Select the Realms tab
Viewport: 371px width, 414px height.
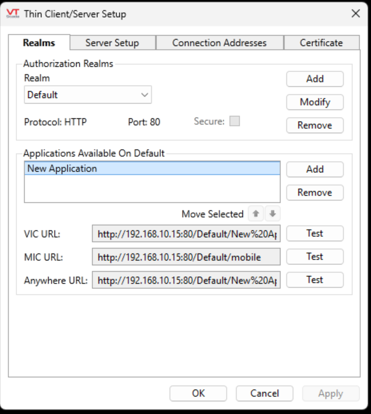39,43
